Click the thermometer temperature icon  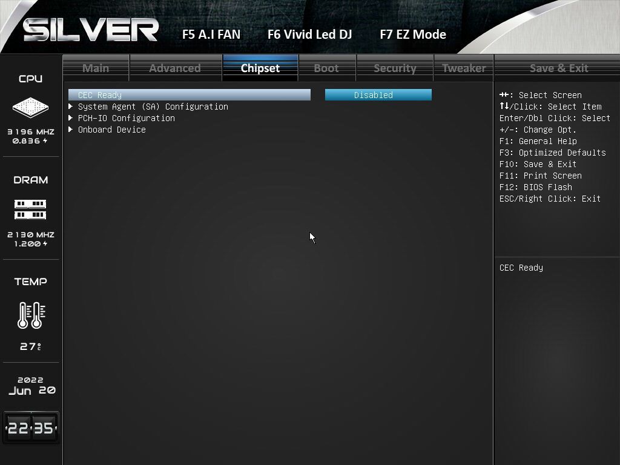[x=31, y=315]
